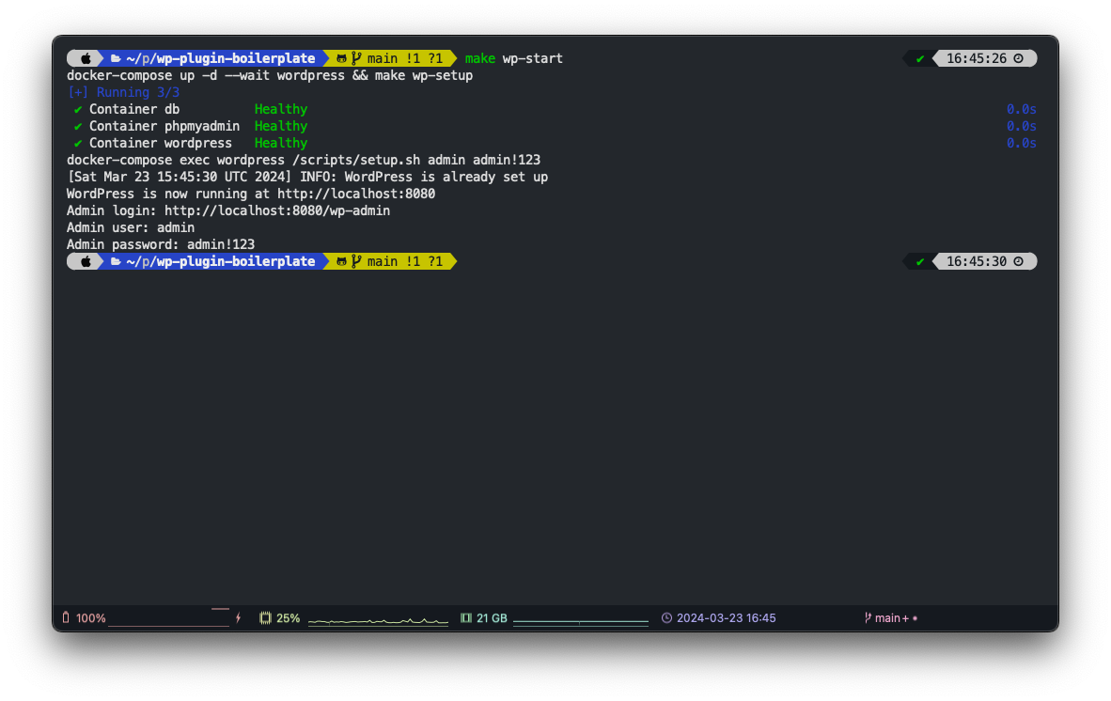Click the clock icon beside the status bar date
The height and width of the screenshot is (701, 1111).
666,618
